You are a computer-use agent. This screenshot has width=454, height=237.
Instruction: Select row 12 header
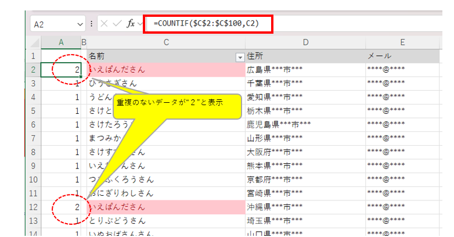pyautogui.click(x=33, y=207)
